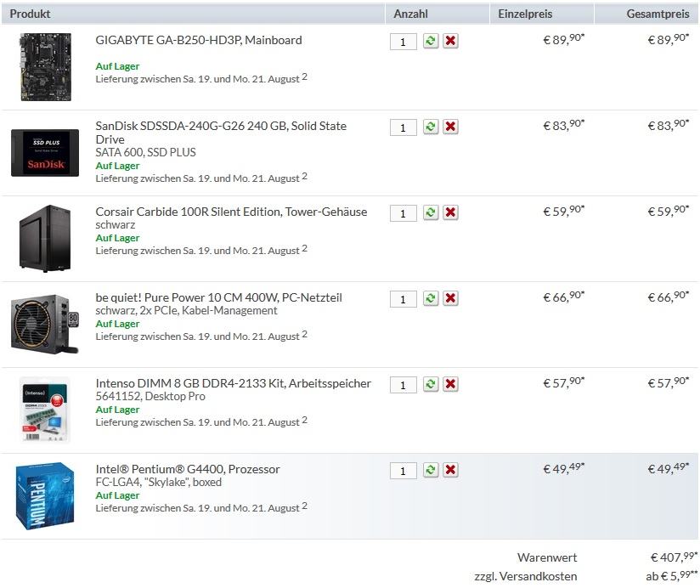Open Intel Pentium box image
This screenshot has width=700, height=588.
(x=45, y=495)
